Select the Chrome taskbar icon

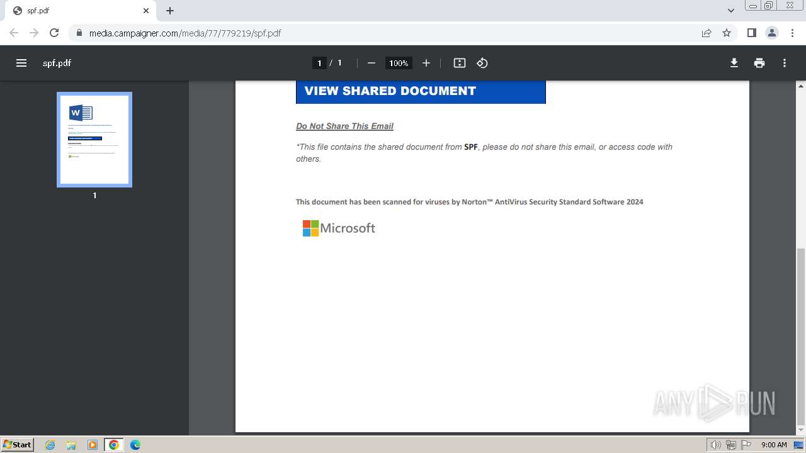click(x=114, y=445)
